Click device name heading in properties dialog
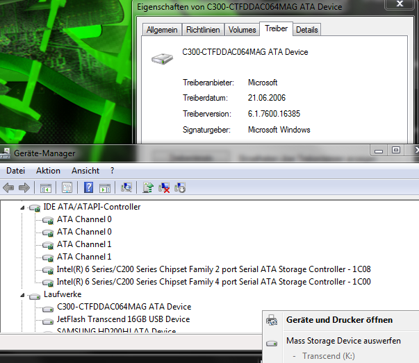The image size is (419, 363). click(x=245, y=52)
